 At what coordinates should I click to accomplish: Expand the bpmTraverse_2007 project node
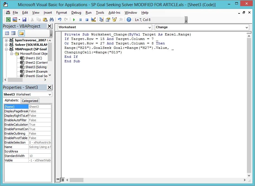6,40
